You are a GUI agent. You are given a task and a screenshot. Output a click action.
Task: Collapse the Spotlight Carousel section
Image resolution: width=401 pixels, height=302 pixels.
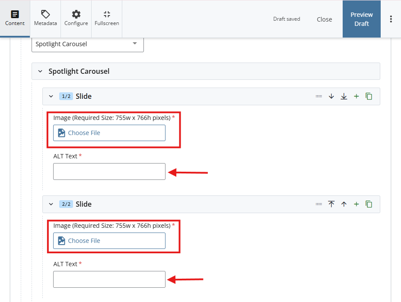(x=40, y=71)
